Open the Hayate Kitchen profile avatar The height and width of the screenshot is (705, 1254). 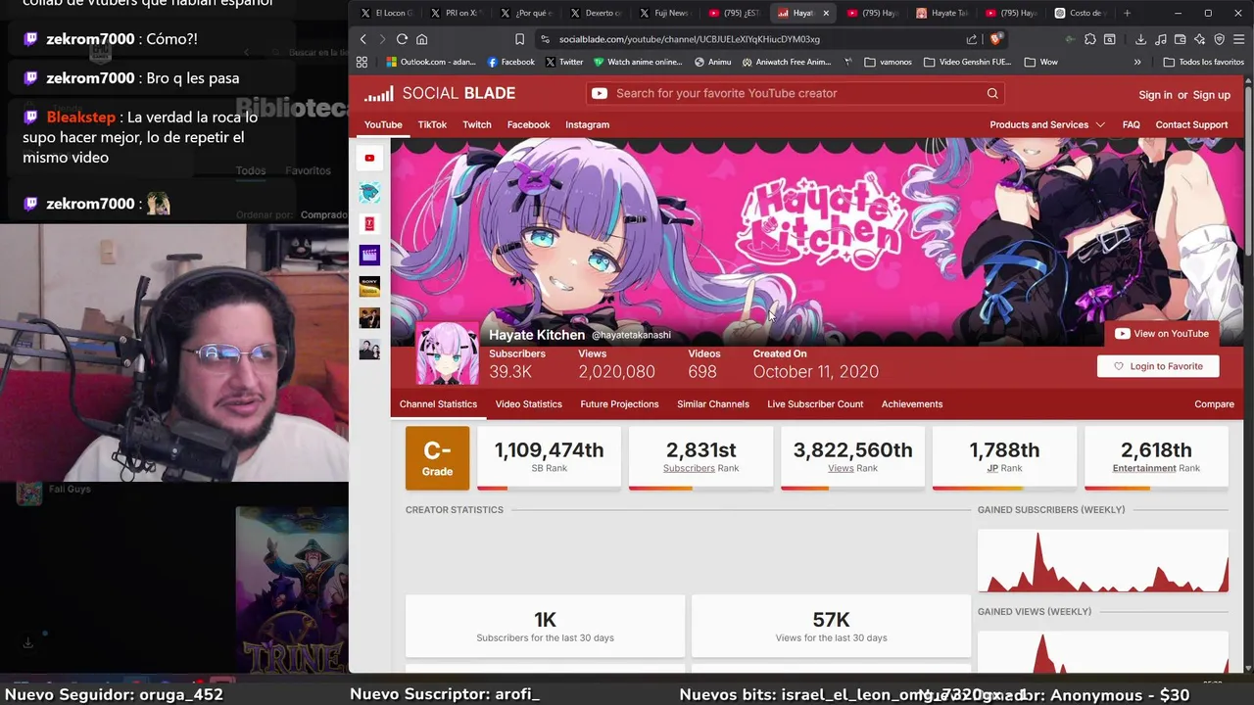(448, 353)
